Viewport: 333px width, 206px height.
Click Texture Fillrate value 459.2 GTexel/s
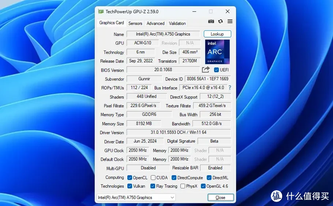(x=212, y=106)
